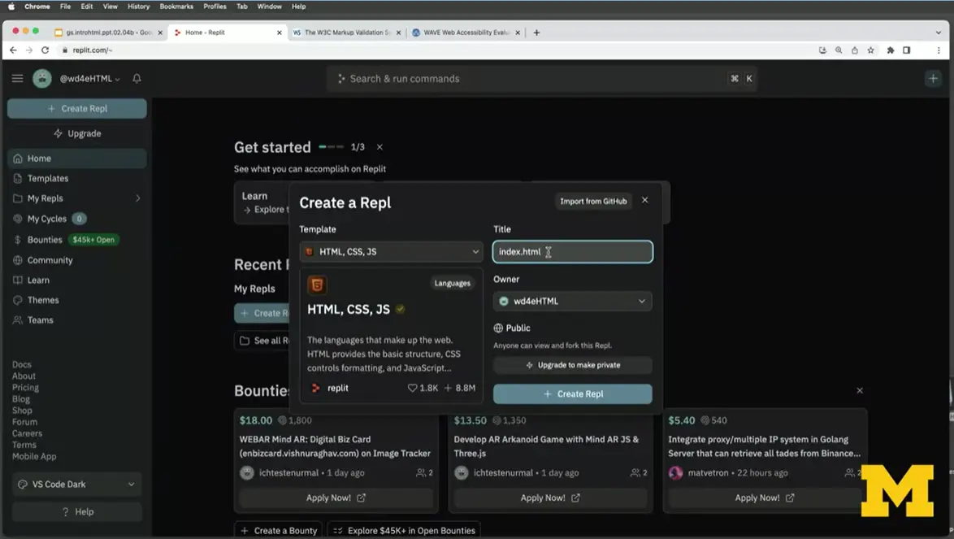
Task: Dismiss the Get started panel
Action: pyautogui.click(x=379, y=147)
